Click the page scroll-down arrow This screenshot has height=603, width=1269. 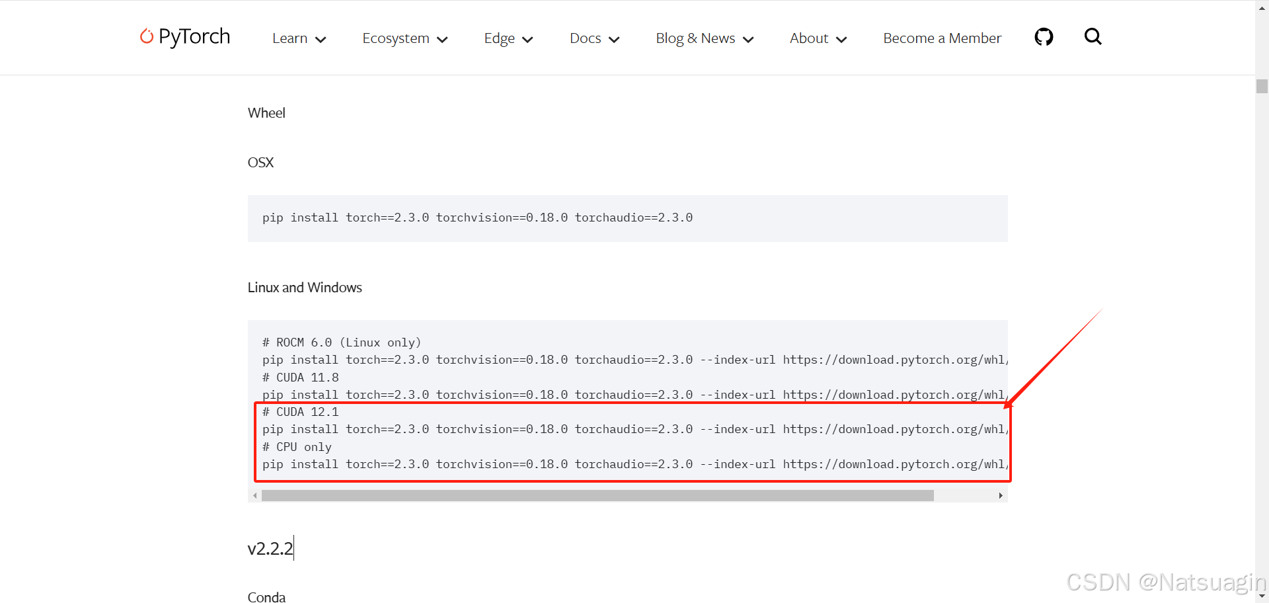click(x=1262, y=597)
